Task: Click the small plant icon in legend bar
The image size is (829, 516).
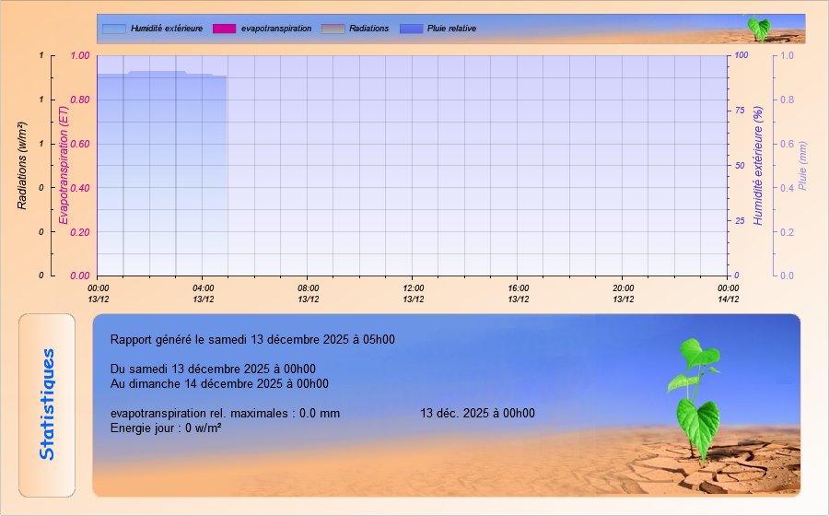Action: pyautogui.click(x=758, y=28)
